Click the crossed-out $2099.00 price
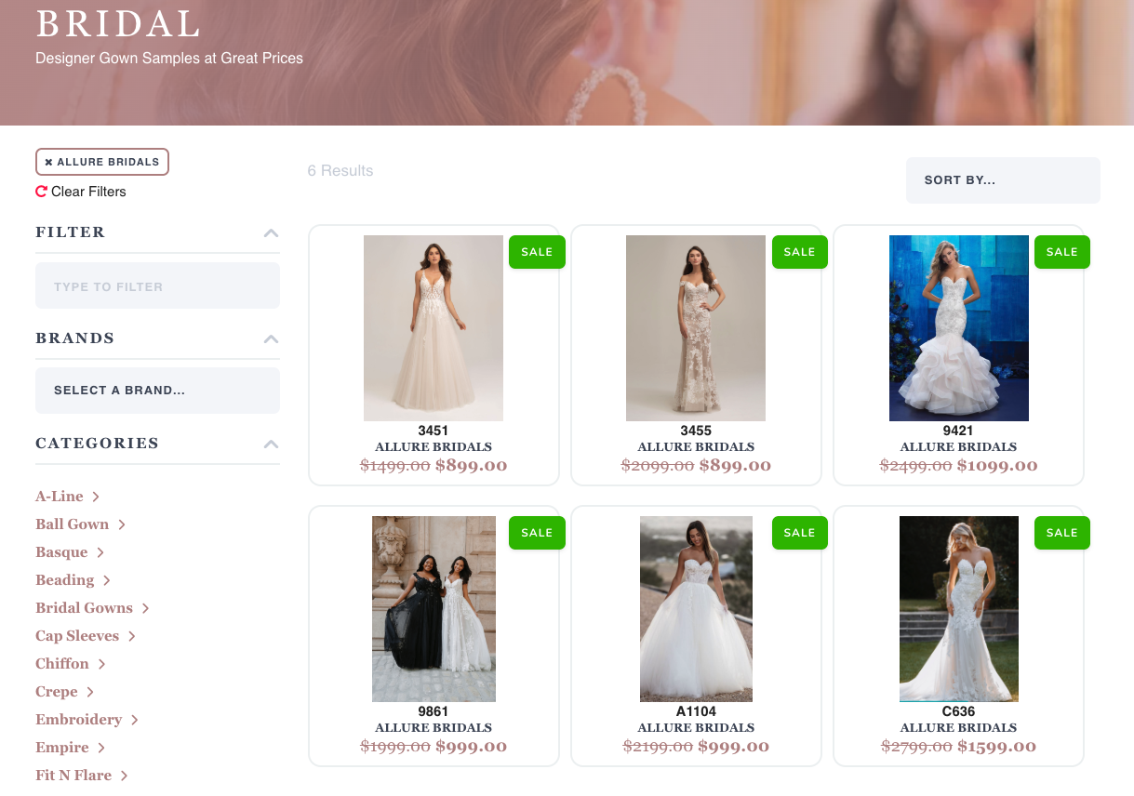1134x796 pixels. [x=658, y=465]
